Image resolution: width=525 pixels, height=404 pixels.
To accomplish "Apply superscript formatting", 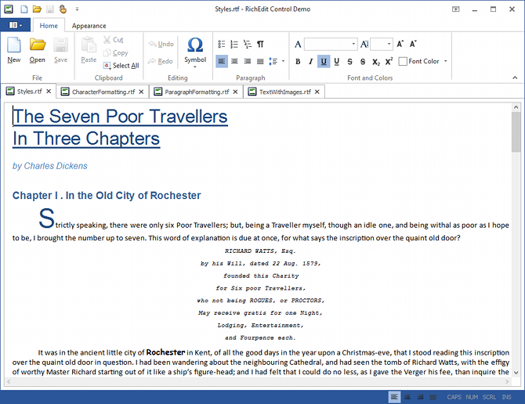I will pos(389,62).
